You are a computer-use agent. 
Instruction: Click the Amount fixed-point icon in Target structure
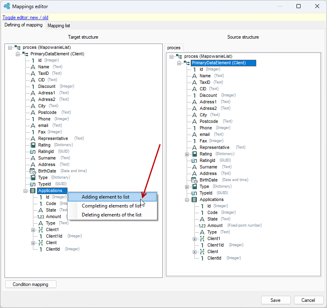tap(41, 216)
